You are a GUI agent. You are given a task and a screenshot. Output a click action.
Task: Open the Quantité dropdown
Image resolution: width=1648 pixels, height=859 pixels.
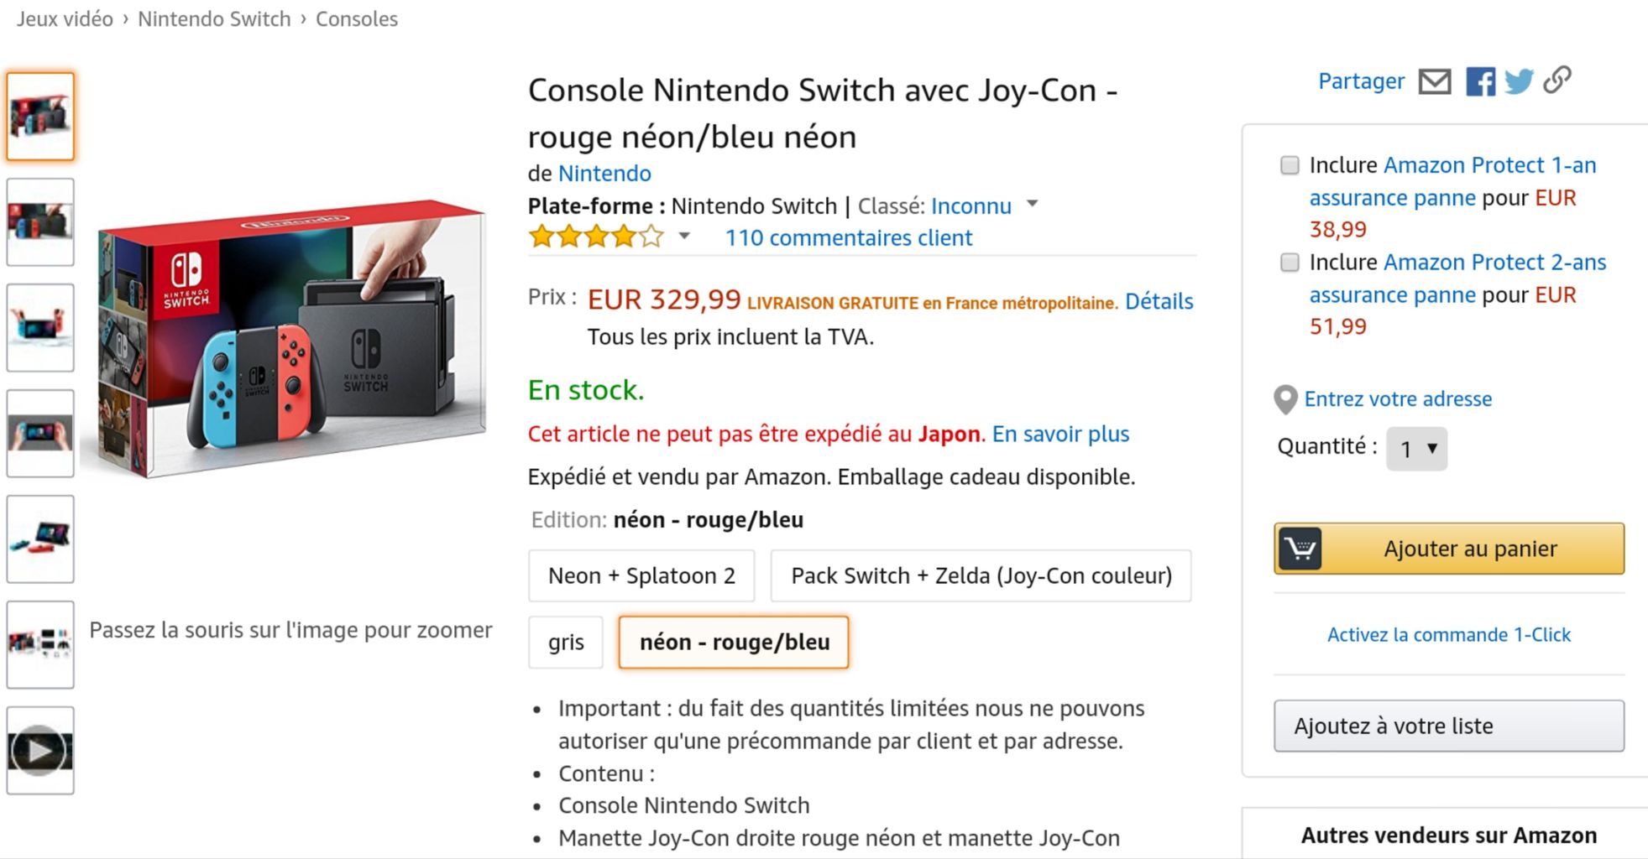(x=1416, y=449)
